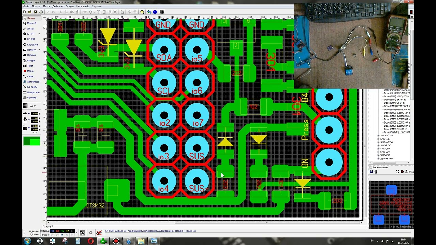Screen dimensions: 436x245
Task: Cut the selected elements
Action: (x=61, y=12)
